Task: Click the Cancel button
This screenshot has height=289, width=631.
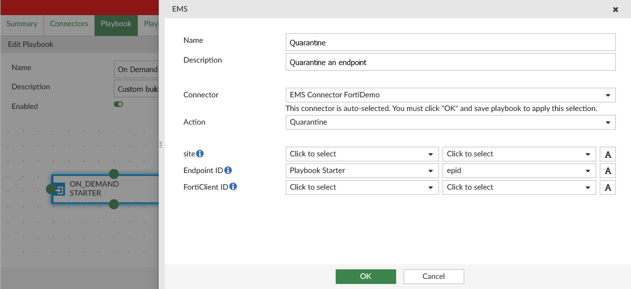Action: [x=433, y=276]
